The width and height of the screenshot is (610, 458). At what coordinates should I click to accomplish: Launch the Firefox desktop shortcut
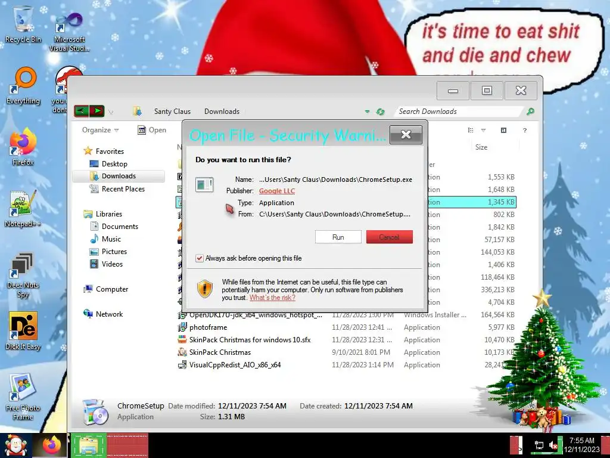(x=23, y=147)
